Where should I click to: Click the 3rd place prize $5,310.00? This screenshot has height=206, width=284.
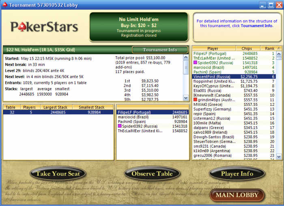coord(150,90)
